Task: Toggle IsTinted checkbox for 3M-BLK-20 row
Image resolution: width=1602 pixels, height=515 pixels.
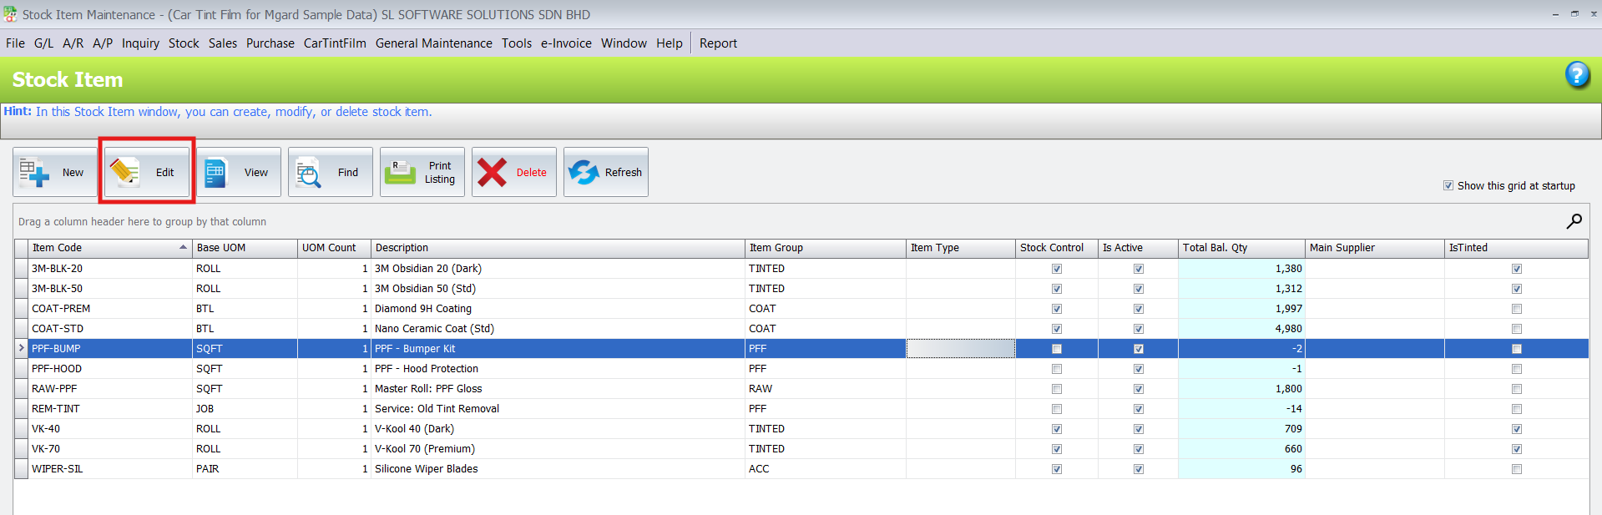Action: coord(1516,269)
